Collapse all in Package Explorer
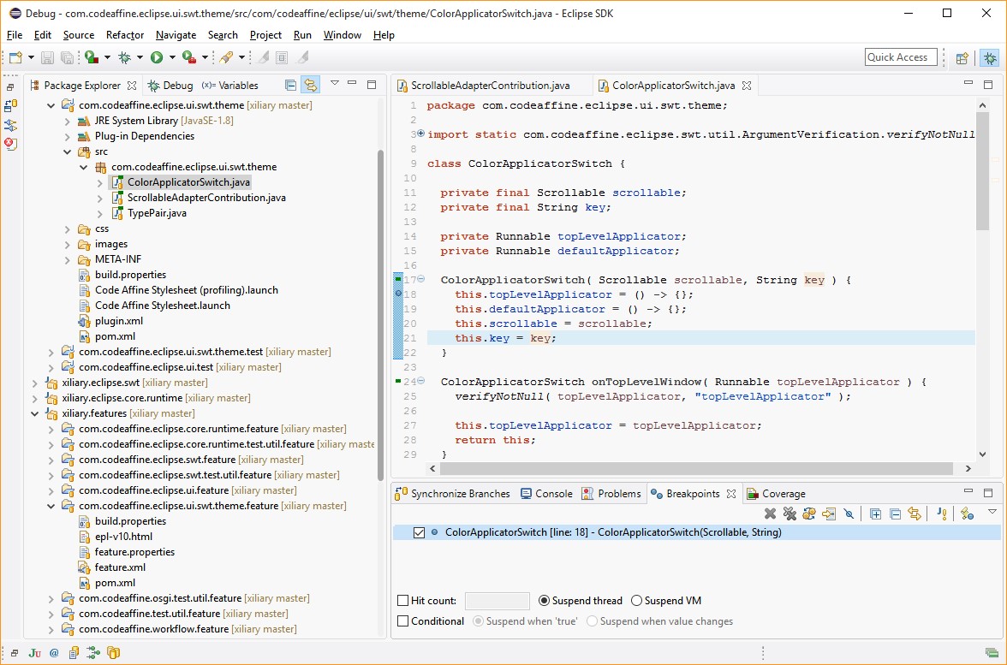 [290, 85]
